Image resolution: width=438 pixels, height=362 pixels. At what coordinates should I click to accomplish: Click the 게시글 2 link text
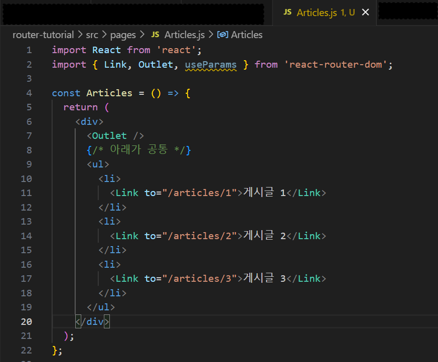point(264,236)
